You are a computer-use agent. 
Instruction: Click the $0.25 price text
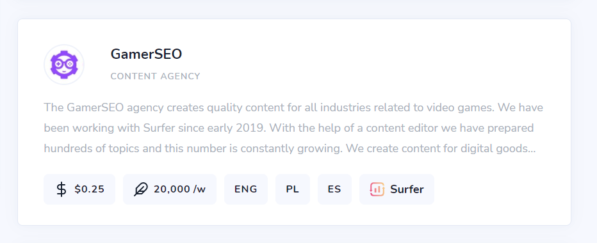pos(90,189)
